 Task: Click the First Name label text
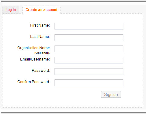coord(40,25)
